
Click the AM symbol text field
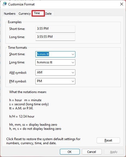pyautogui.click(x=53, y=73)
